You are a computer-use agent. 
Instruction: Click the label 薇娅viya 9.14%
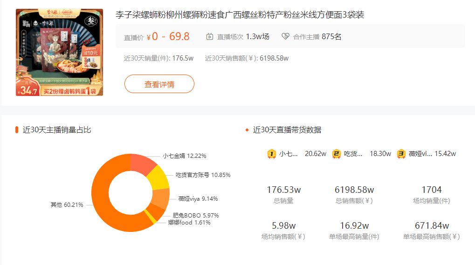pos(198,199)
